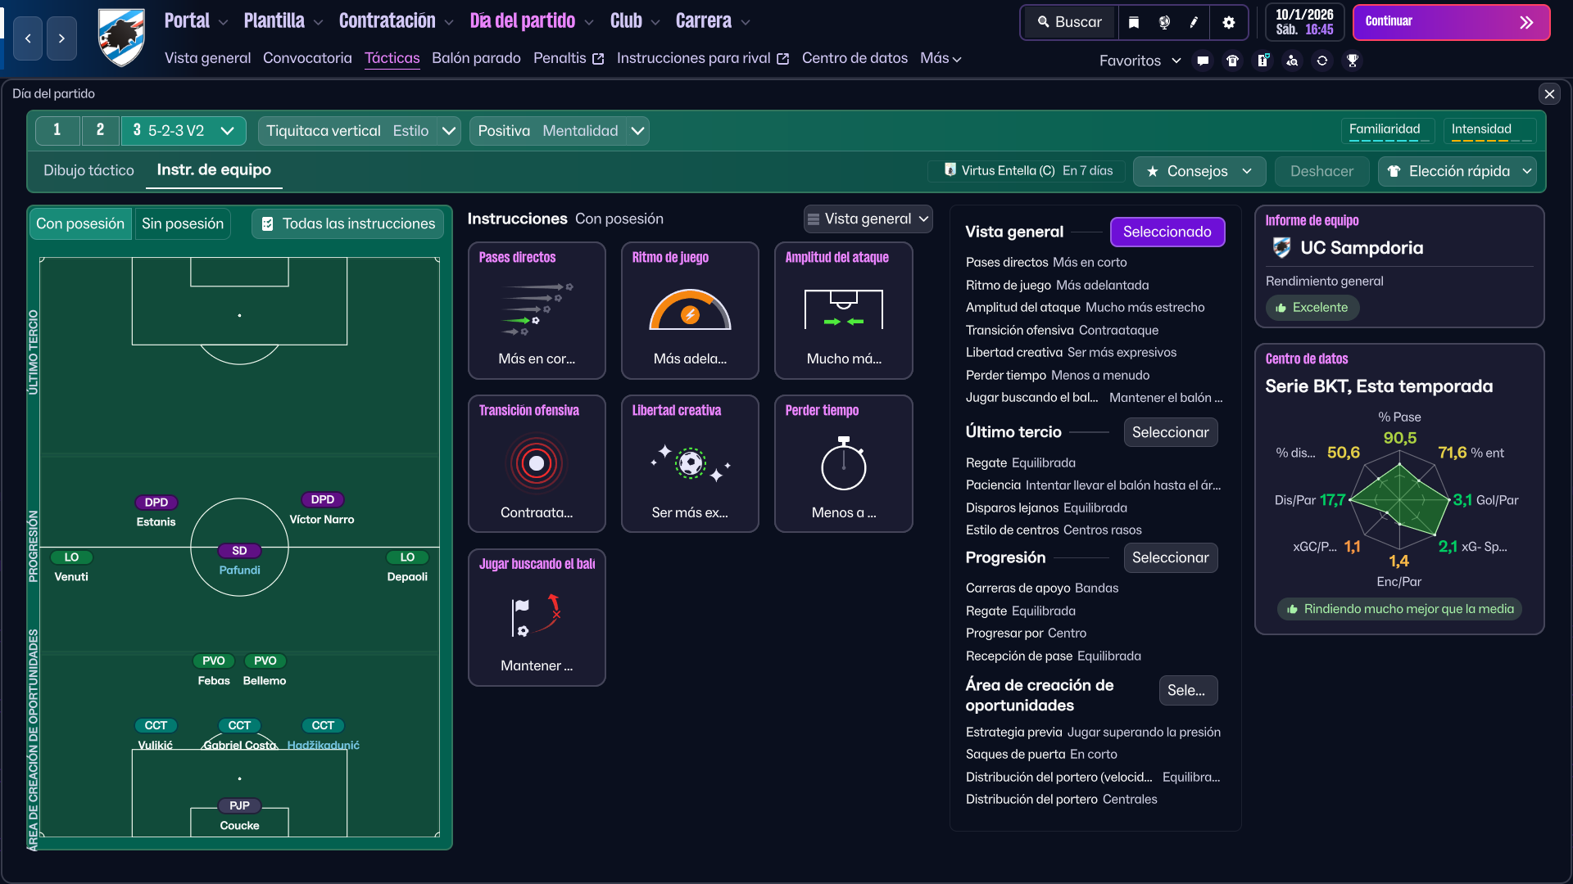This screenshot has height=884, width=1573.
Task: Click the pencil edit icon
Action: [x=1194, y=22]
